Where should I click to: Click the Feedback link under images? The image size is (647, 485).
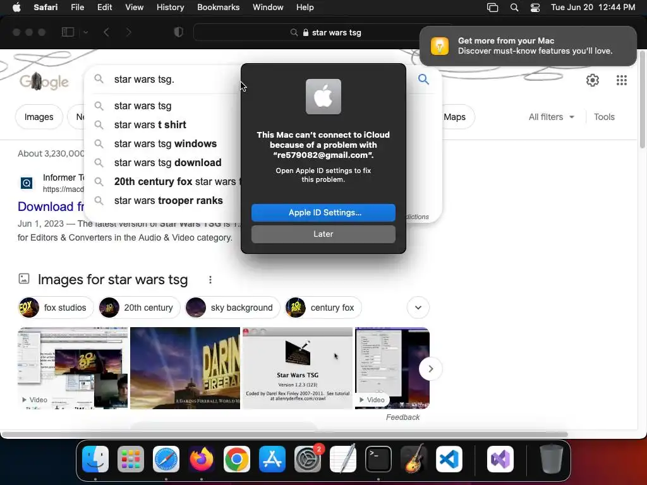point(402,417)
